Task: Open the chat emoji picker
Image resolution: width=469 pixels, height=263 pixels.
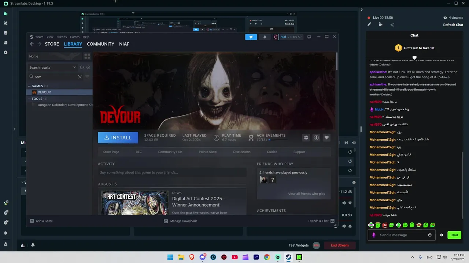Action: coord(430,235)
